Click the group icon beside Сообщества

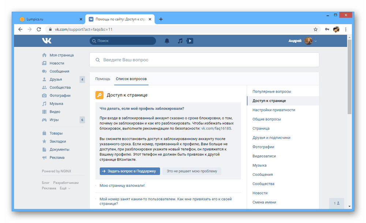[44, 87]
